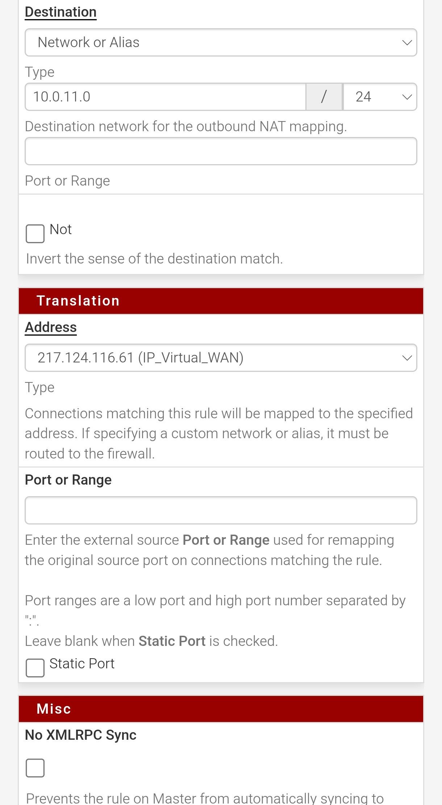Screen dimensions: 442x805
Task: Click the "Static Port" checkbox label text
Action: 82,664
